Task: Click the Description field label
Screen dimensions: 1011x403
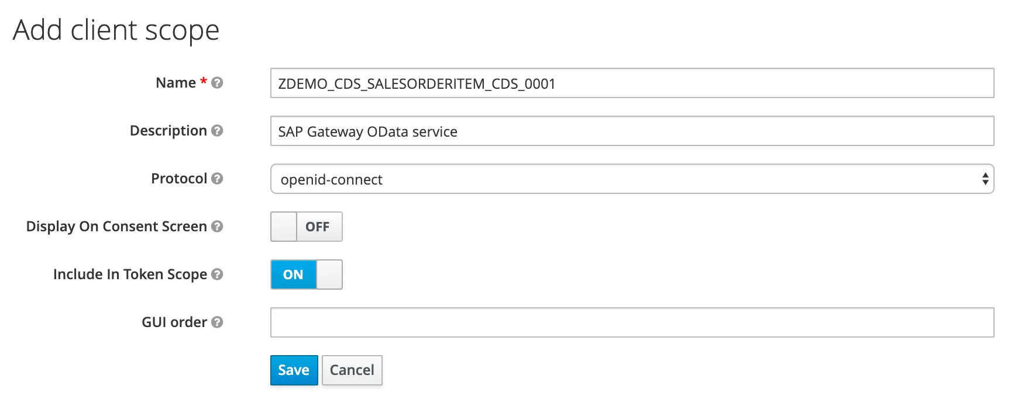Action: pos(168,131)
